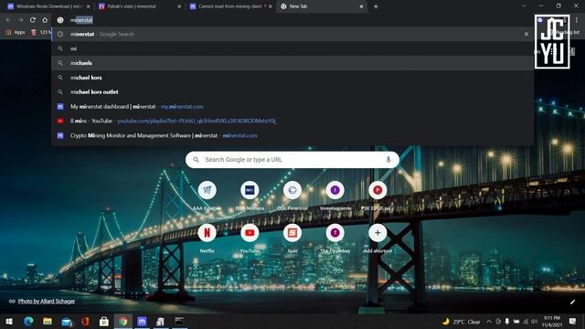Click the Search Google or type a URL box

292,160
